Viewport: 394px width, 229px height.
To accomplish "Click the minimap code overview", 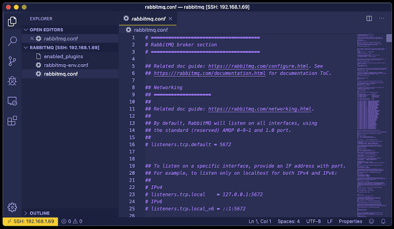I will point(371,125).
